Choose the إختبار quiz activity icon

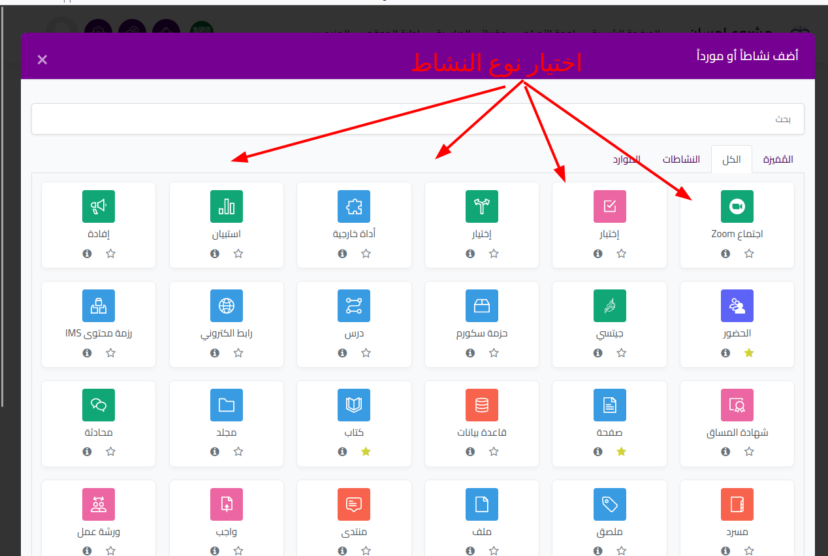point(609,206)
